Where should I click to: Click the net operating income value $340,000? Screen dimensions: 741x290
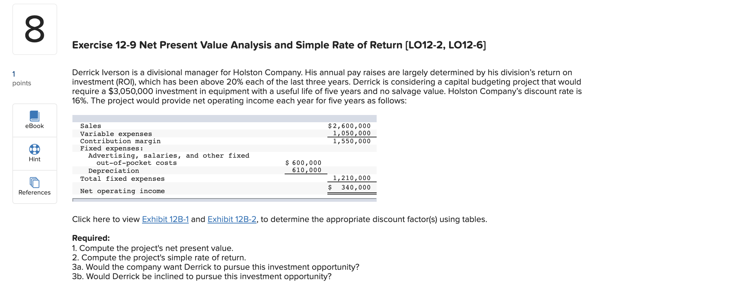349,187
